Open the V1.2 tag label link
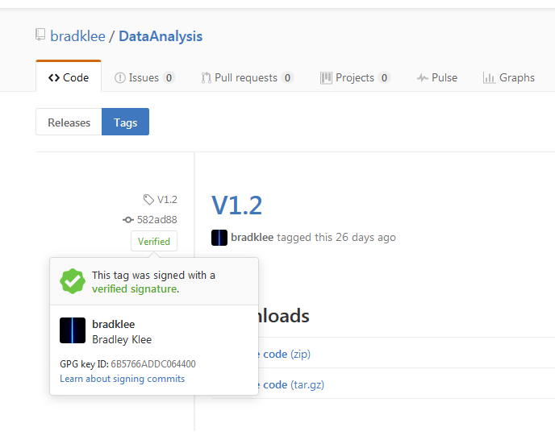This screenshot has width=555, height=444. [167, 199]
